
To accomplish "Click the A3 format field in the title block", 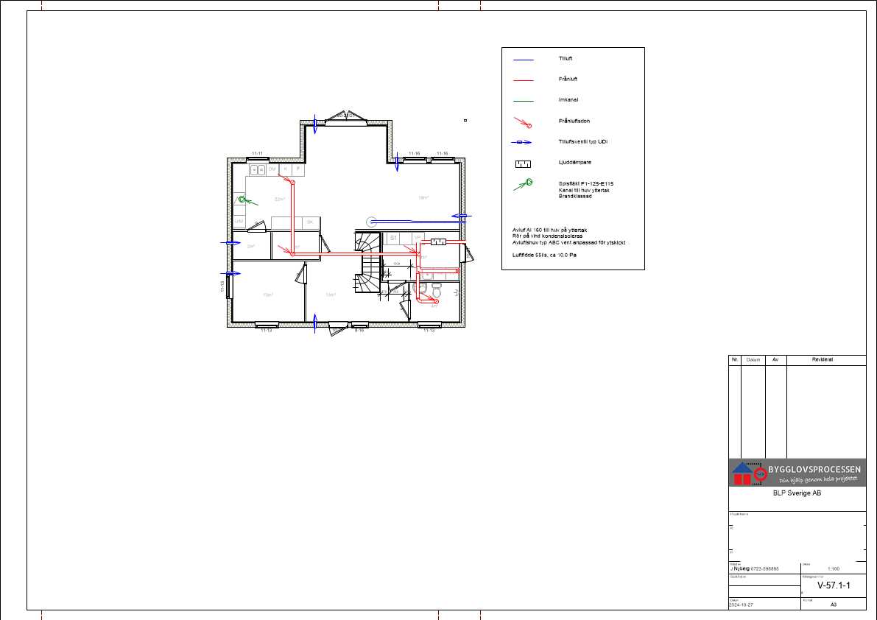I will 834,605.
